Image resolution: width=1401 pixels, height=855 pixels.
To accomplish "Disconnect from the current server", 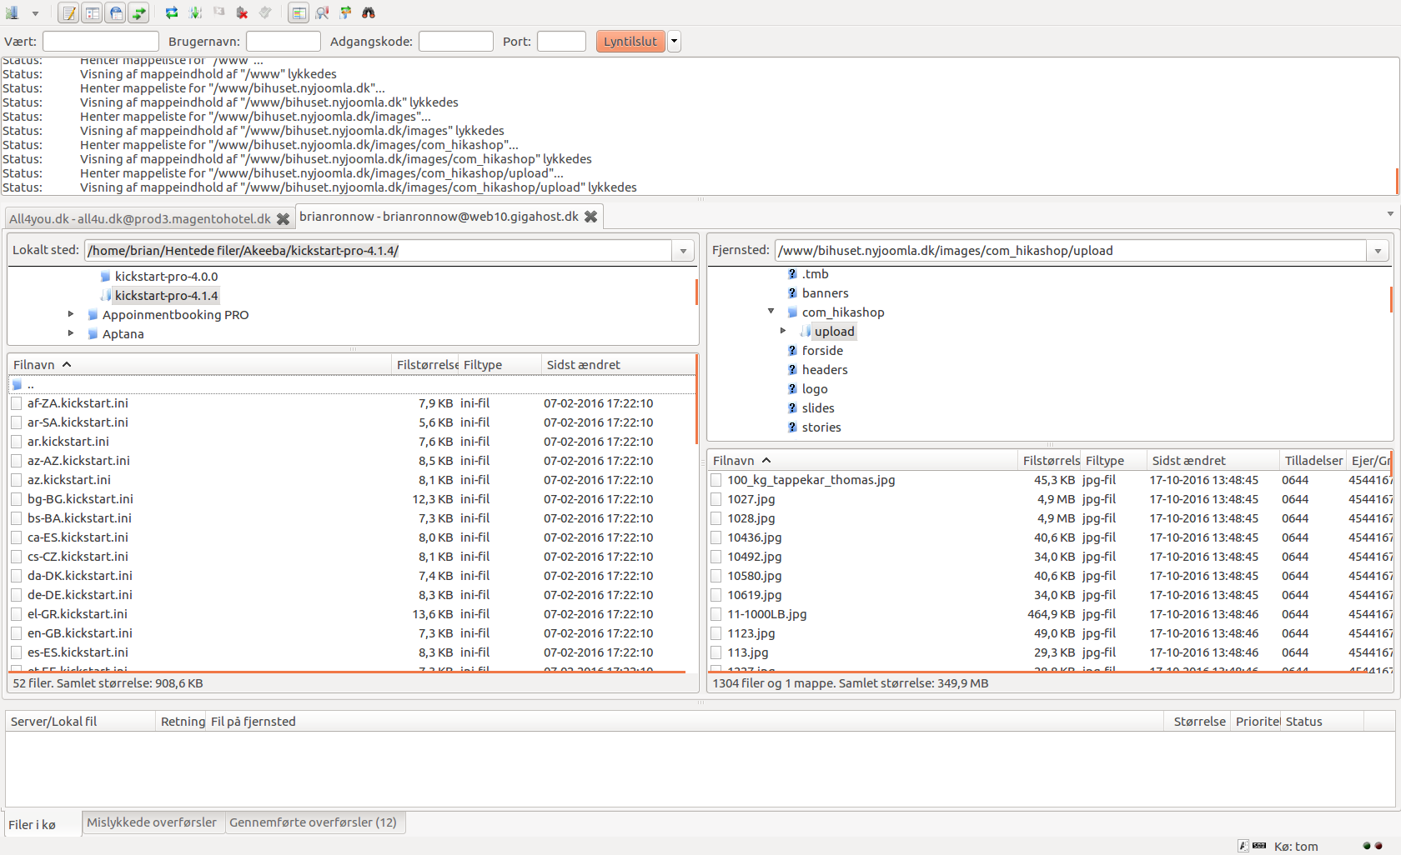I will (x=242, y=13).
